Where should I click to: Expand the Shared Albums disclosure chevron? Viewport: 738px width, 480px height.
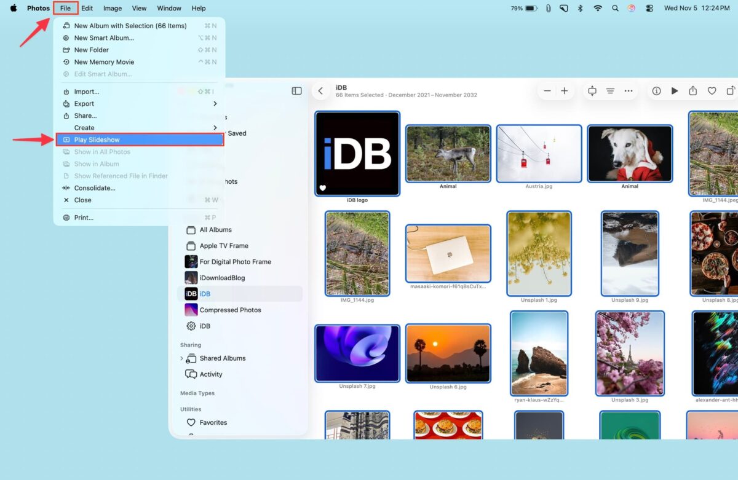pos(181,358)
